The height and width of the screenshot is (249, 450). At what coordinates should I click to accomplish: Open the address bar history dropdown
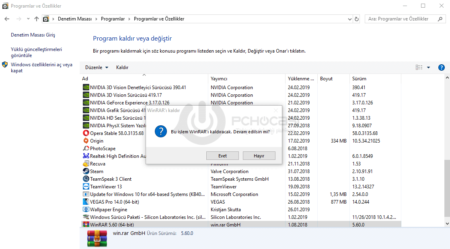[349, 19]
